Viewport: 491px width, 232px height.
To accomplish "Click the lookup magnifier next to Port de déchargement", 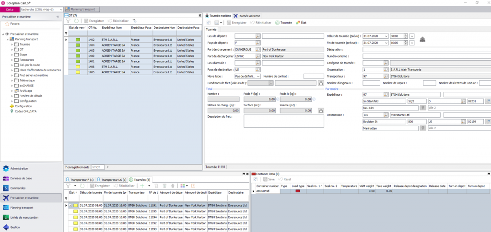I will point(258,56).
